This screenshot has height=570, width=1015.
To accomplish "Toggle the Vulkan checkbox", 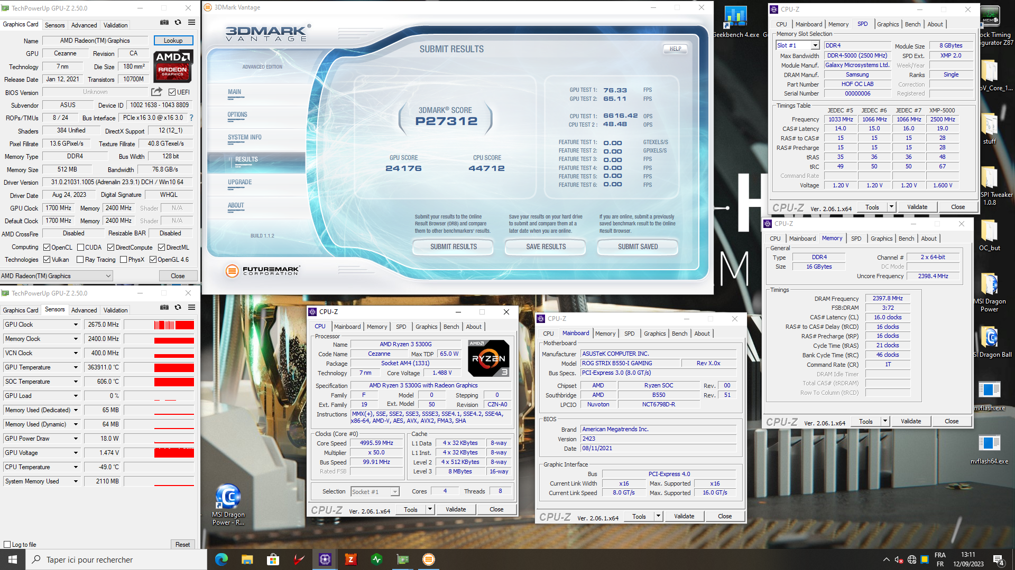I will [47, 260].
